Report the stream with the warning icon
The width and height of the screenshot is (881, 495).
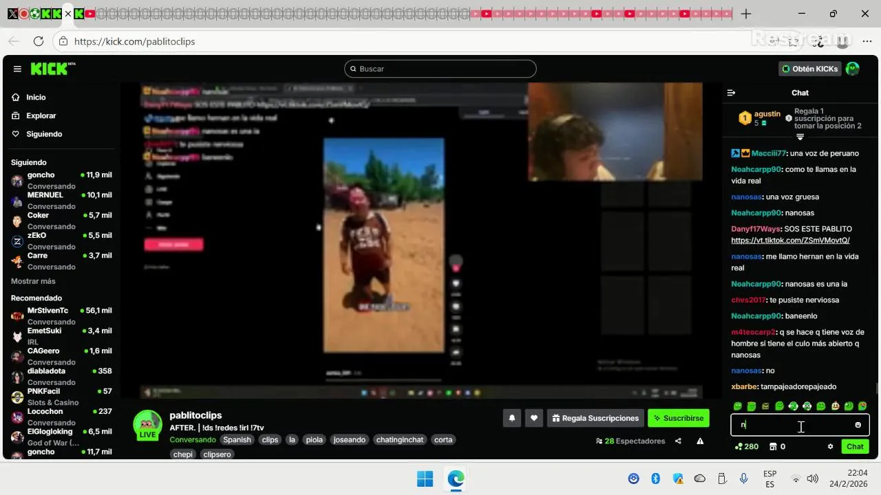click(x=700, y=441)
